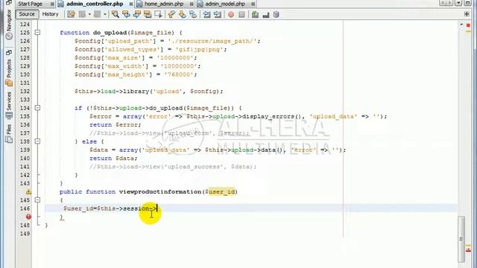
Task: Toggle Bookmark toolbar icon
Action: point(193,14)
